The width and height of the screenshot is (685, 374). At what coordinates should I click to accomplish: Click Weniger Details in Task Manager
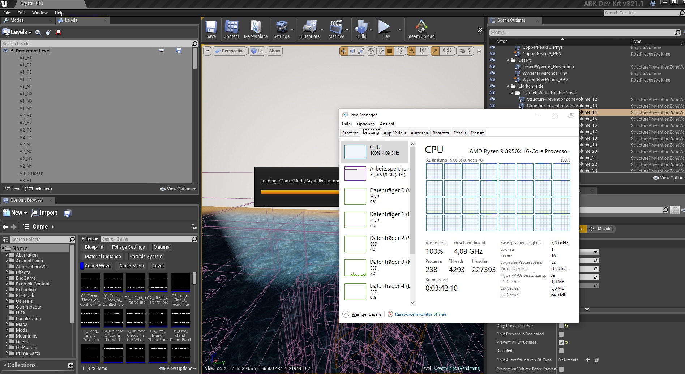(x=366, y=314)
